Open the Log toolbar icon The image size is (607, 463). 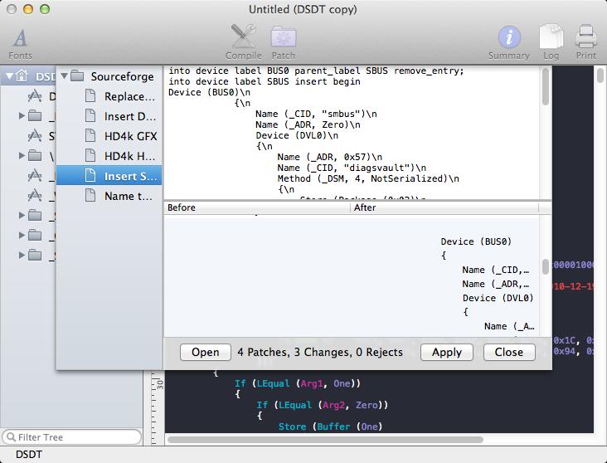(x=551, y=42)
